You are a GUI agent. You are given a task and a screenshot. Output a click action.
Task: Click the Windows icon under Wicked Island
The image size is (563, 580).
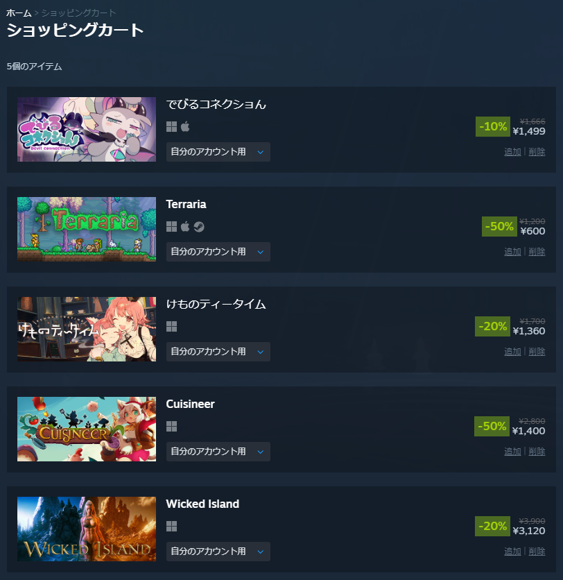[171, 527]
